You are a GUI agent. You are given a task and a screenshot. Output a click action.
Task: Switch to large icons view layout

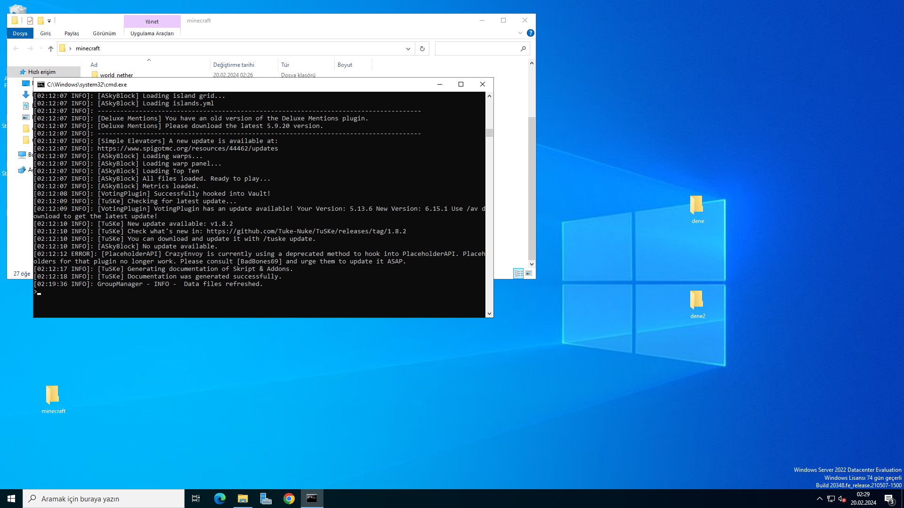529,273
